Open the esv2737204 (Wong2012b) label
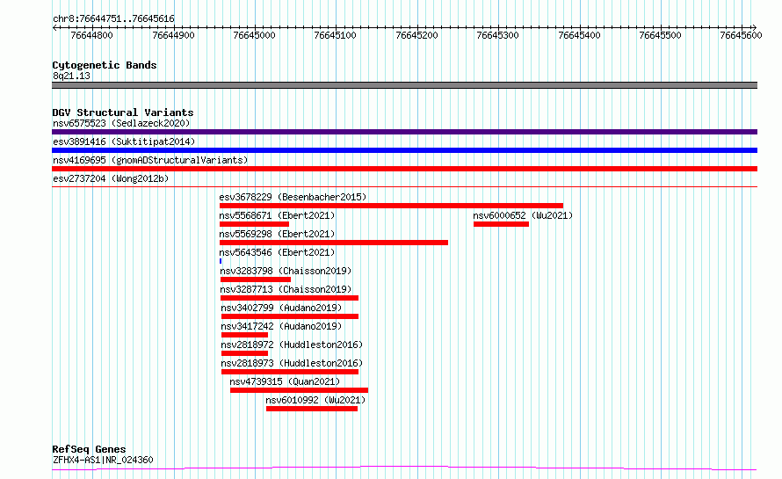This screenshot has height=479, width=782. click(x=111, y=178)
